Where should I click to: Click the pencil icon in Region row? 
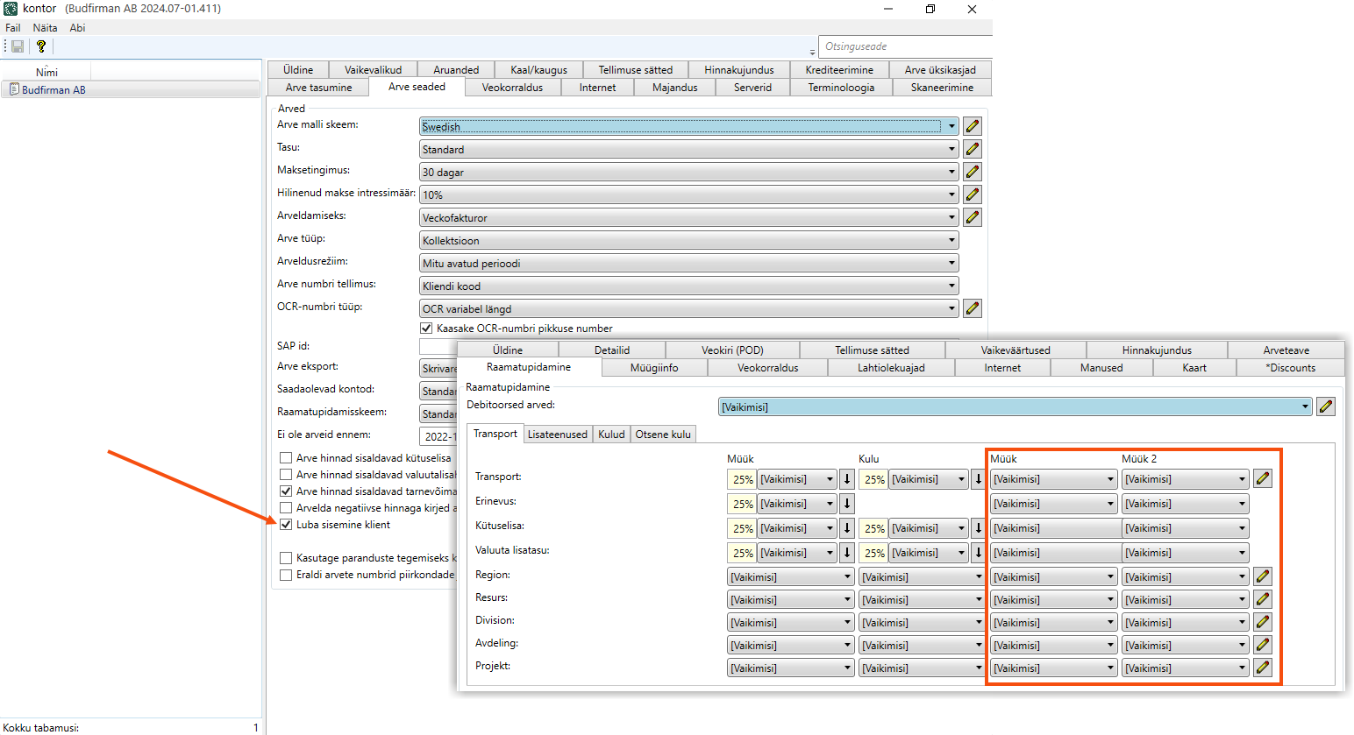(x=1263, y=576)
